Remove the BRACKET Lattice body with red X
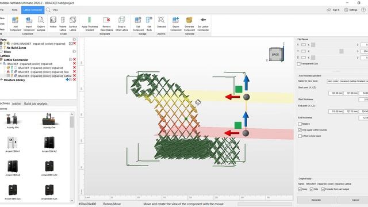Screen dimensions: 368x207 tap(74, 75)
